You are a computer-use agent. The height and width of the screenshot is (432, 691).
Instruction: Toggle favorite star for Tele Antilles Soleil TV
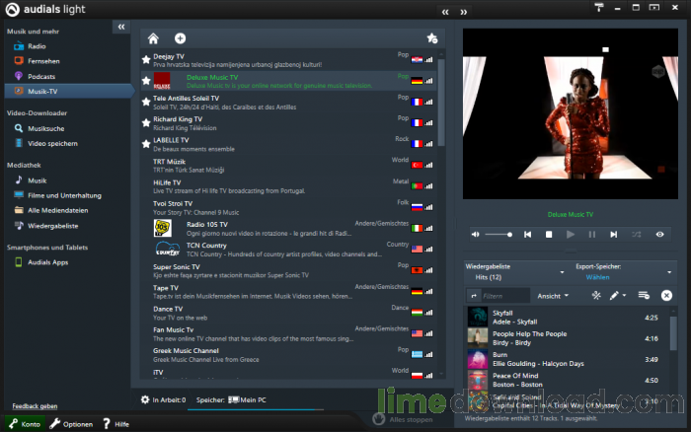146,102
